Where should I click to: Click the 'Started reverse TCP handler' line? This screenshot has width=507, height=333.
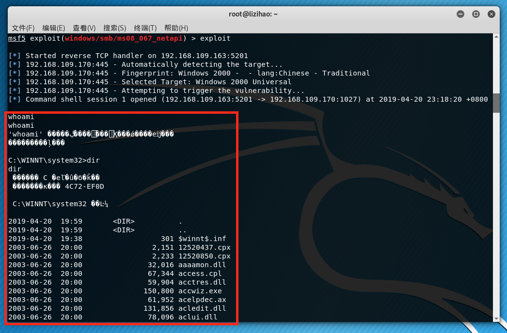(x=128, y=56)
